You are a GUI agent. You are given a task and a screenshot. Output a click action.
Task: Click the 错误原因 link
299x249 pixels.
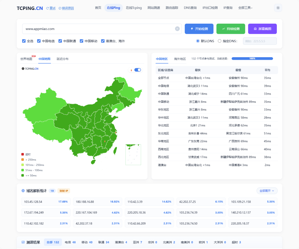[x=66, y=8]
